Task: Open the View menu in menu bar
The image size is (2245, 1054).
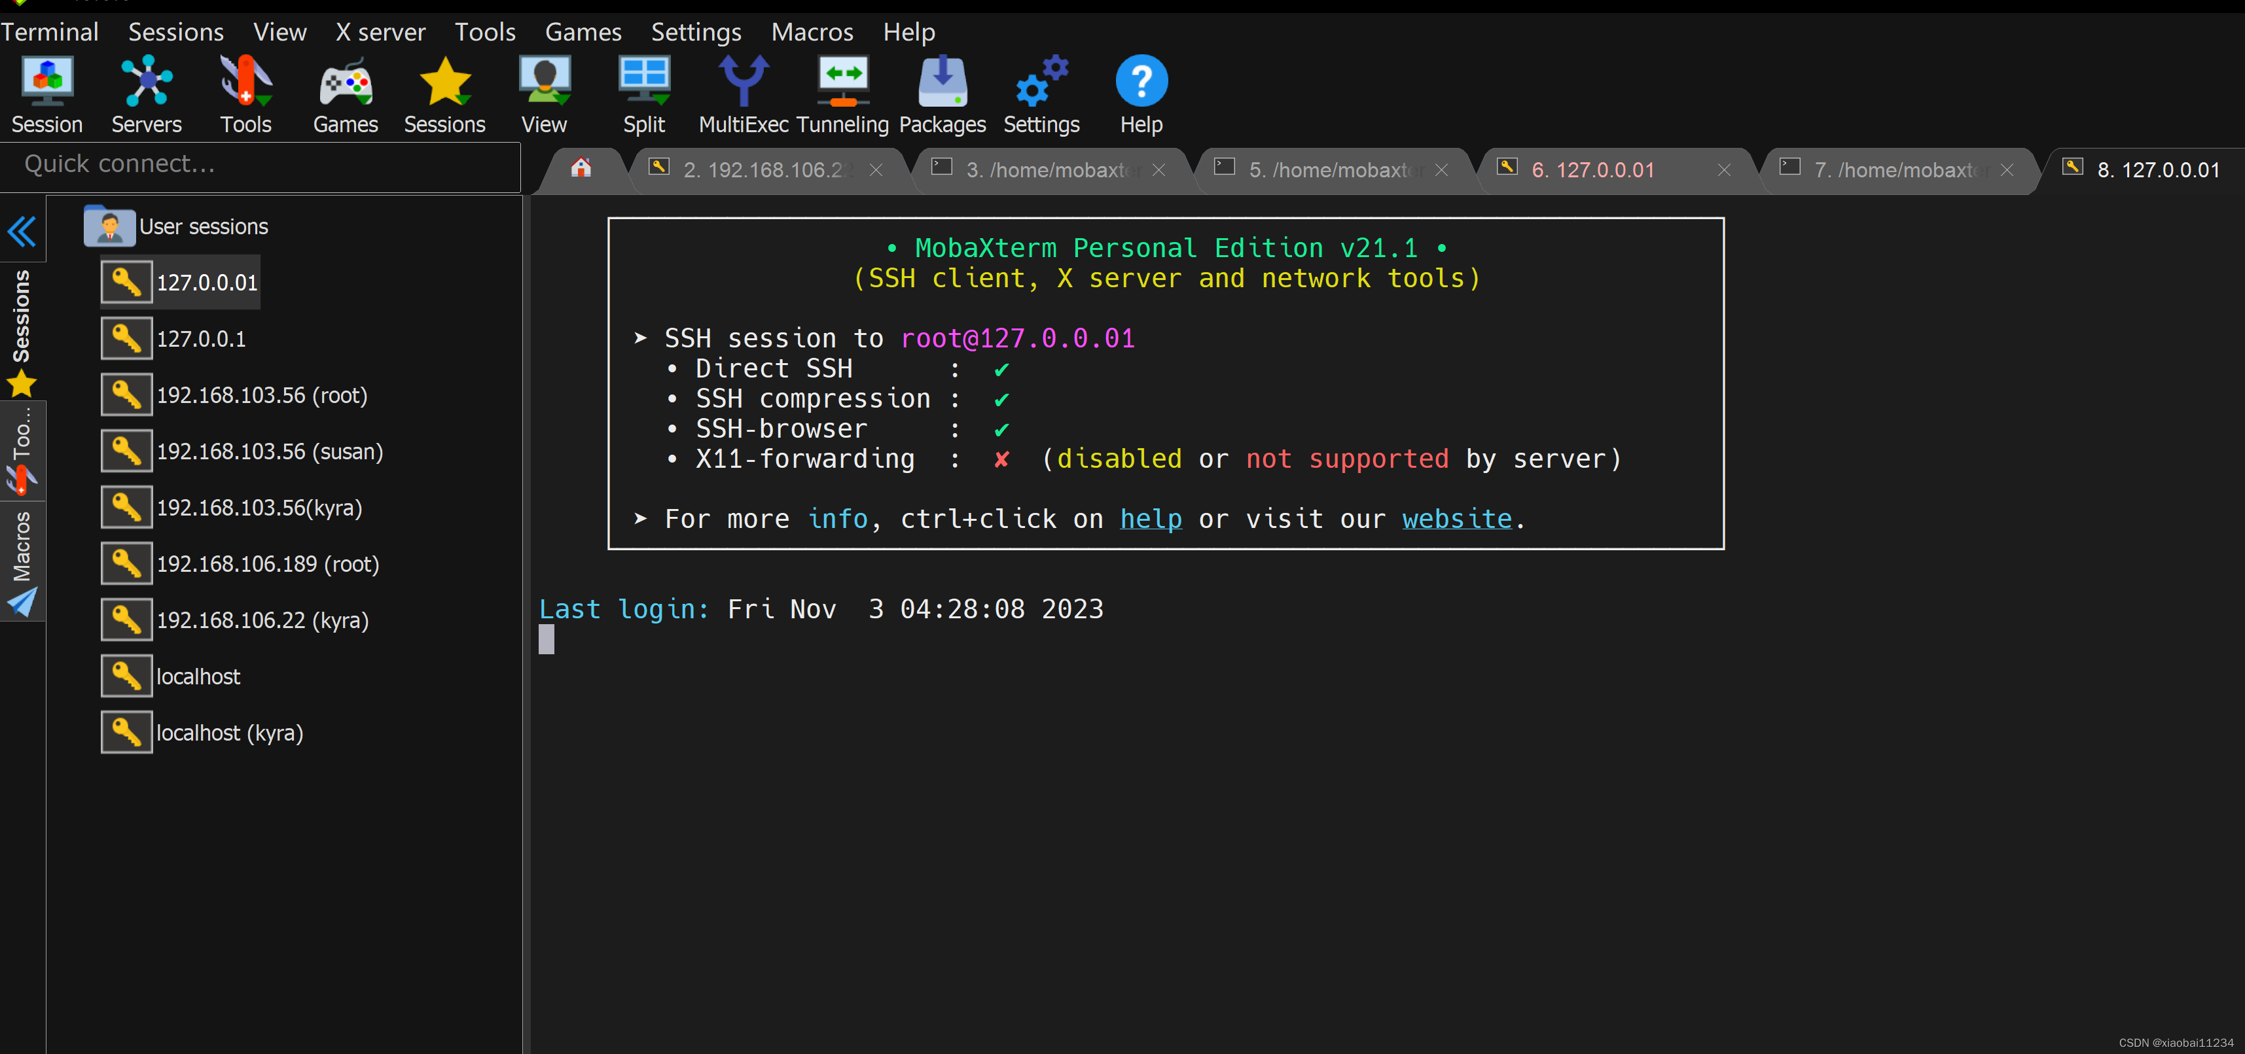Action: [x=279, y=32]
